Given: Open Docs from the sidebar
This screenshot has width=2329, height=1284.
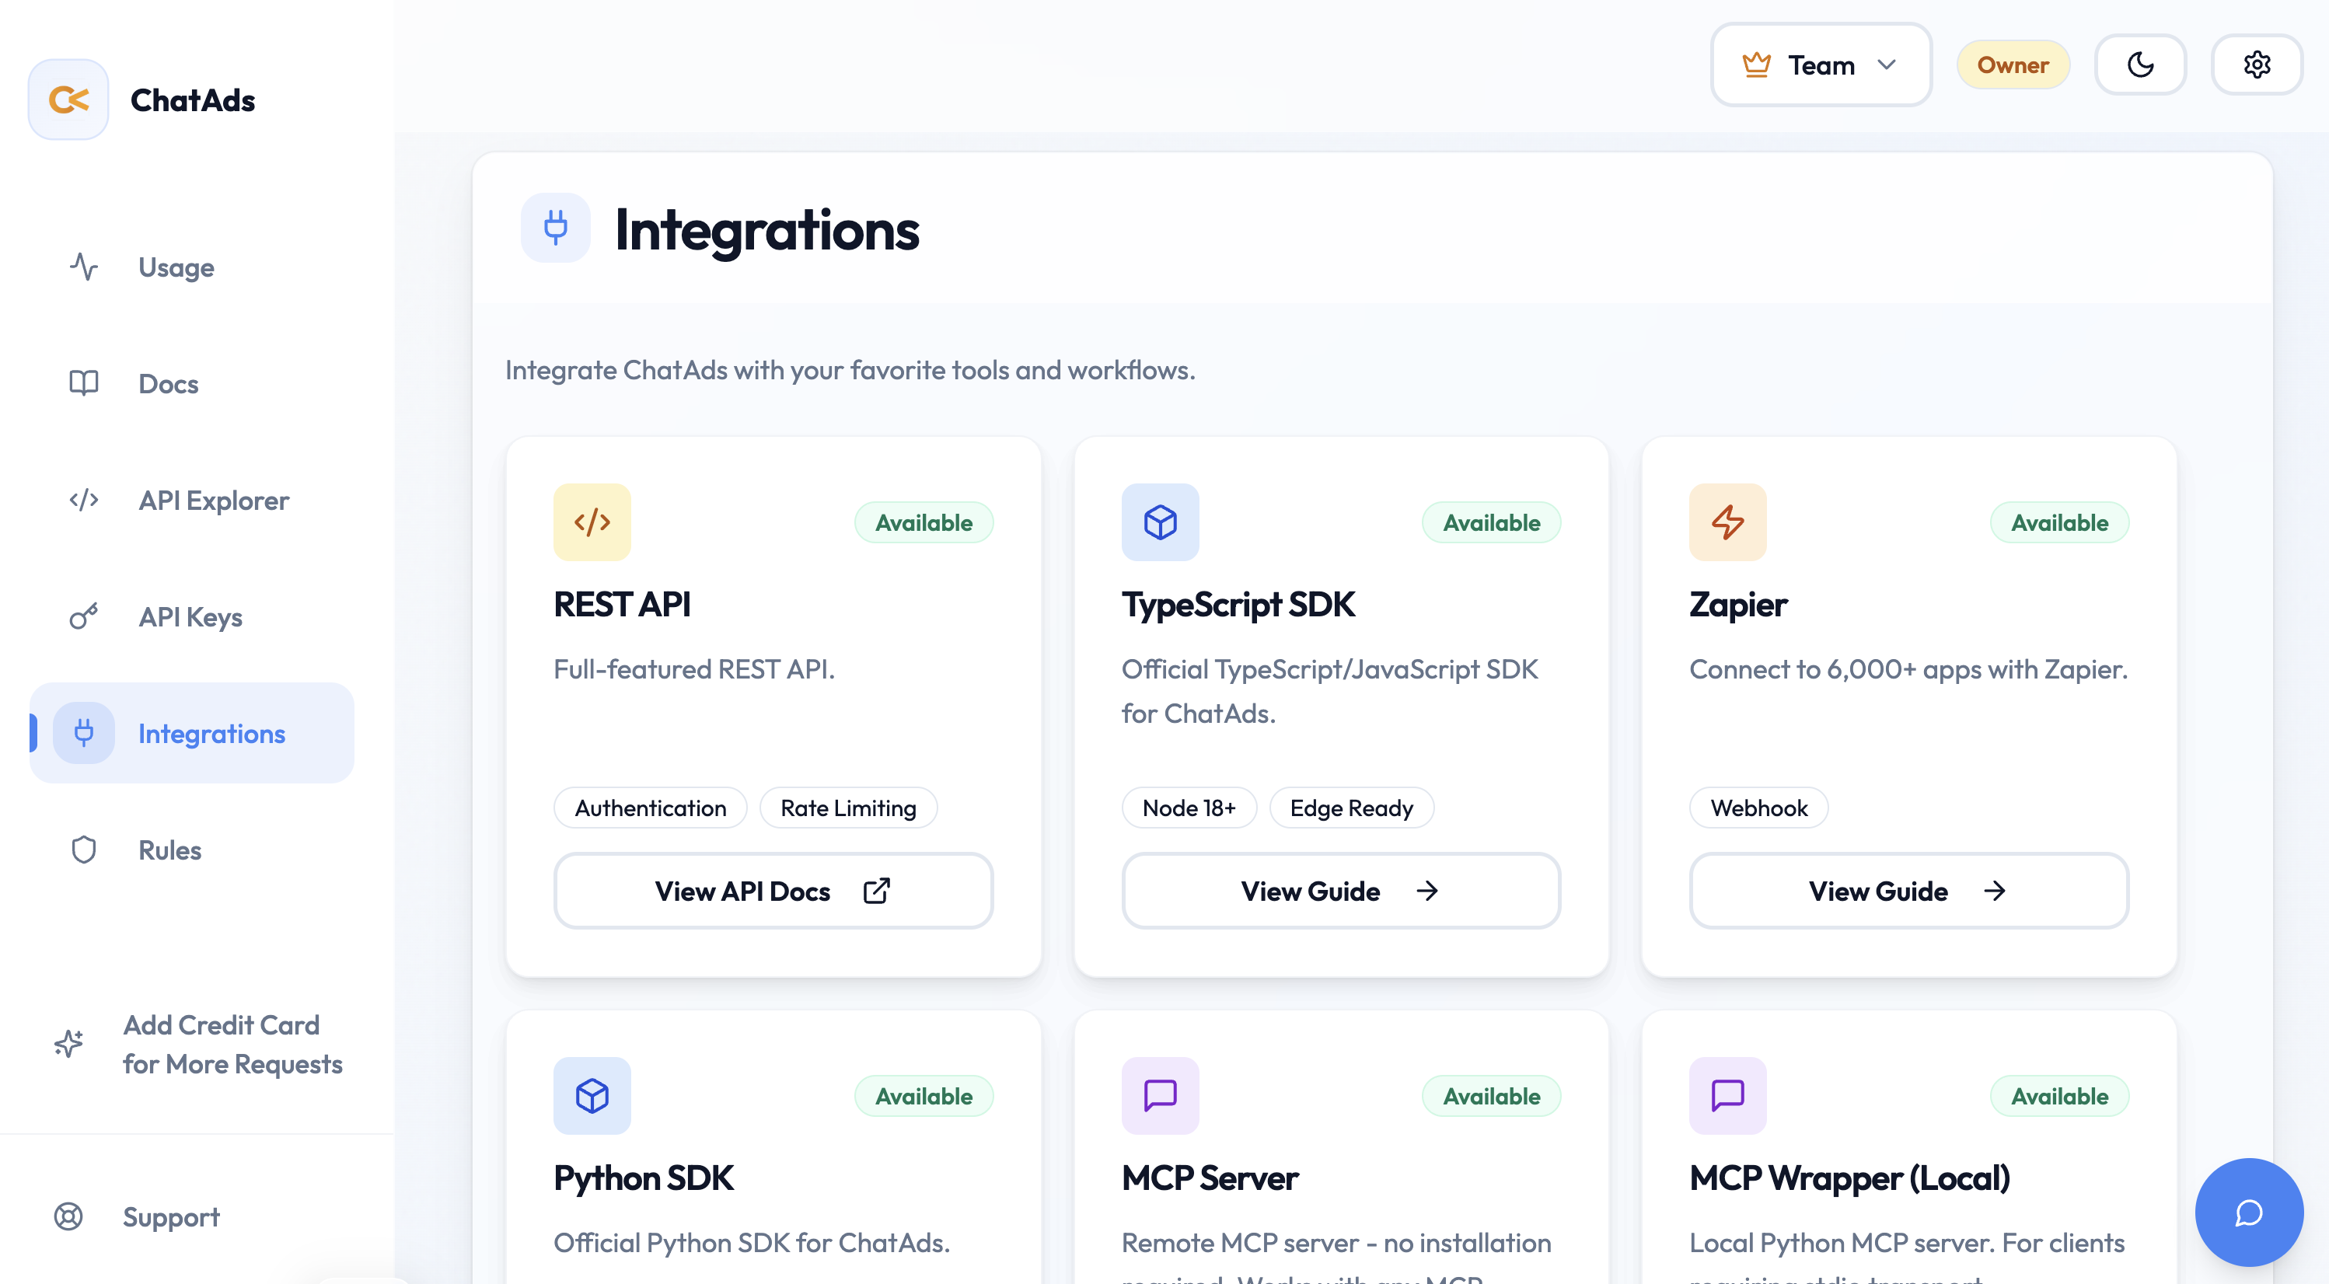Looking at the screenshot, I should point(168,383).
